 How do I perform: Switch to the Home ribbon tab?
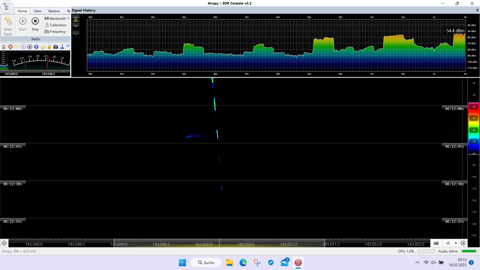(x=22, y=11)
